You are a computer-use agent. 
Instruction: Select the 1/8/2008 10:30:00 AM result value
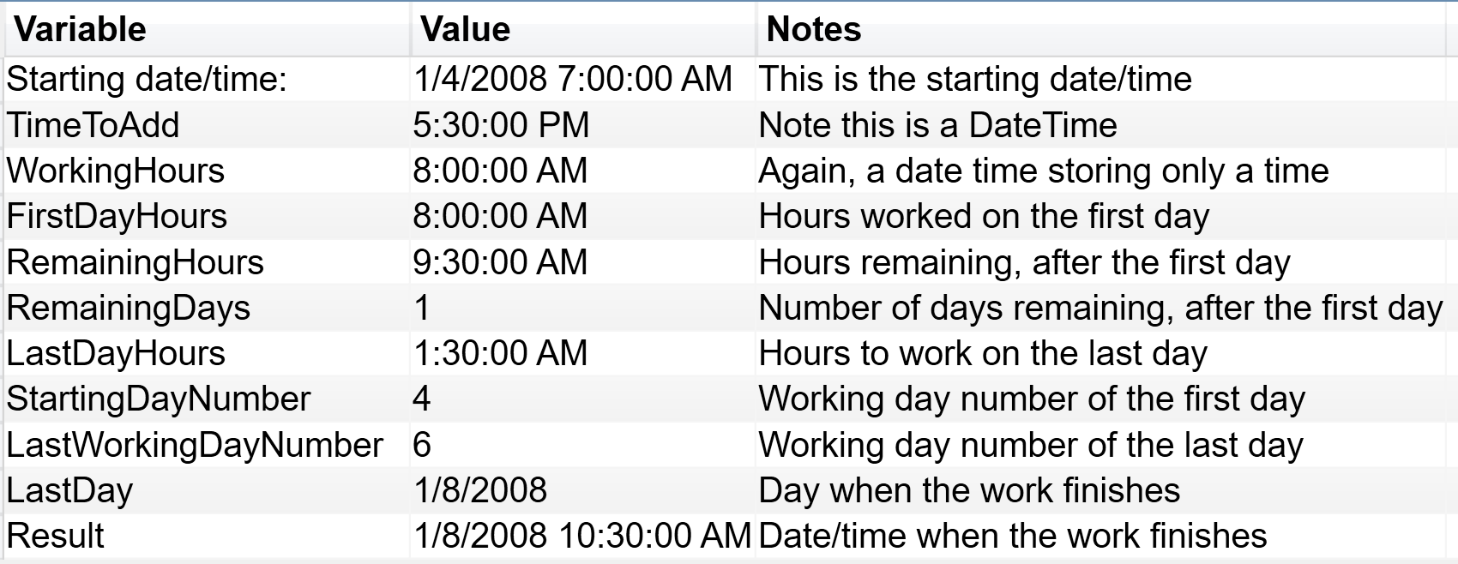(582, 537)
